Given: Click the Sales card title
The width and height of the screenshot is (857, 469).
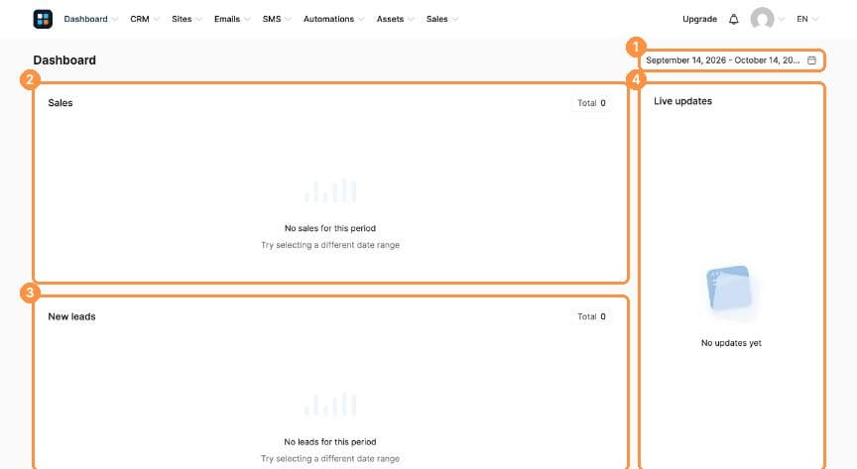Looking at the screenshot, I should pos(61,103).
